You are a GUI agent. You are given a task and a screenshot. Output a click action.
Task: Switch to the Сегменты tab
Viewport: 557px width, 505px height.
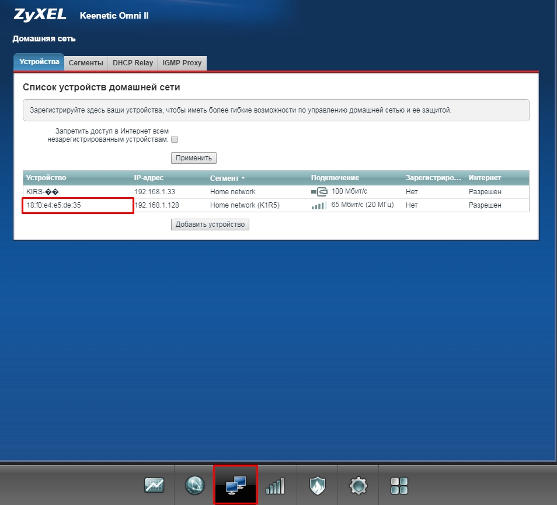[x=86, y=63]
